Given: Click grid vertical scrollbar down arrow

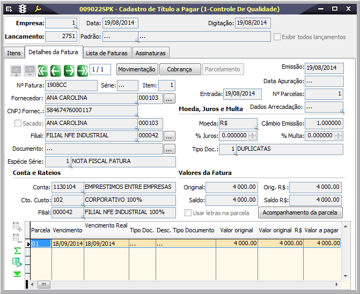Looking at the screenshot, I should click(x=346, y=276).
